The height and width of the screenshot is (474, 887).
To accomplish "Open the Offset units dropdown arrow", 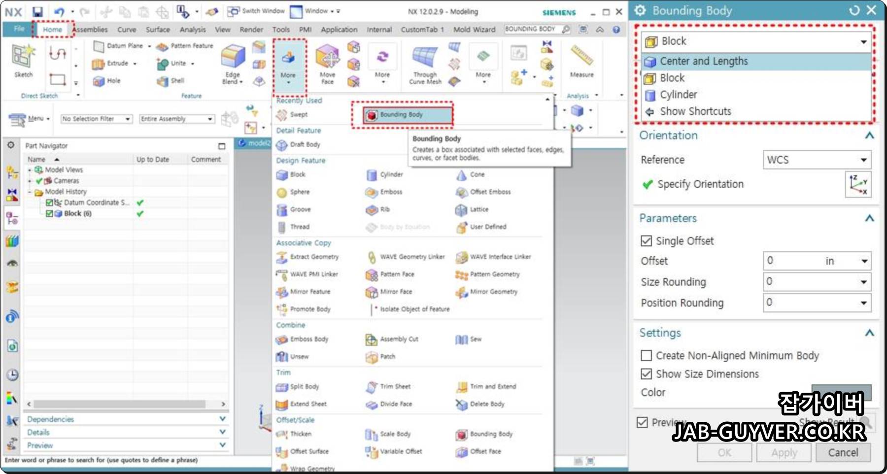I will [x=864, y=261].
